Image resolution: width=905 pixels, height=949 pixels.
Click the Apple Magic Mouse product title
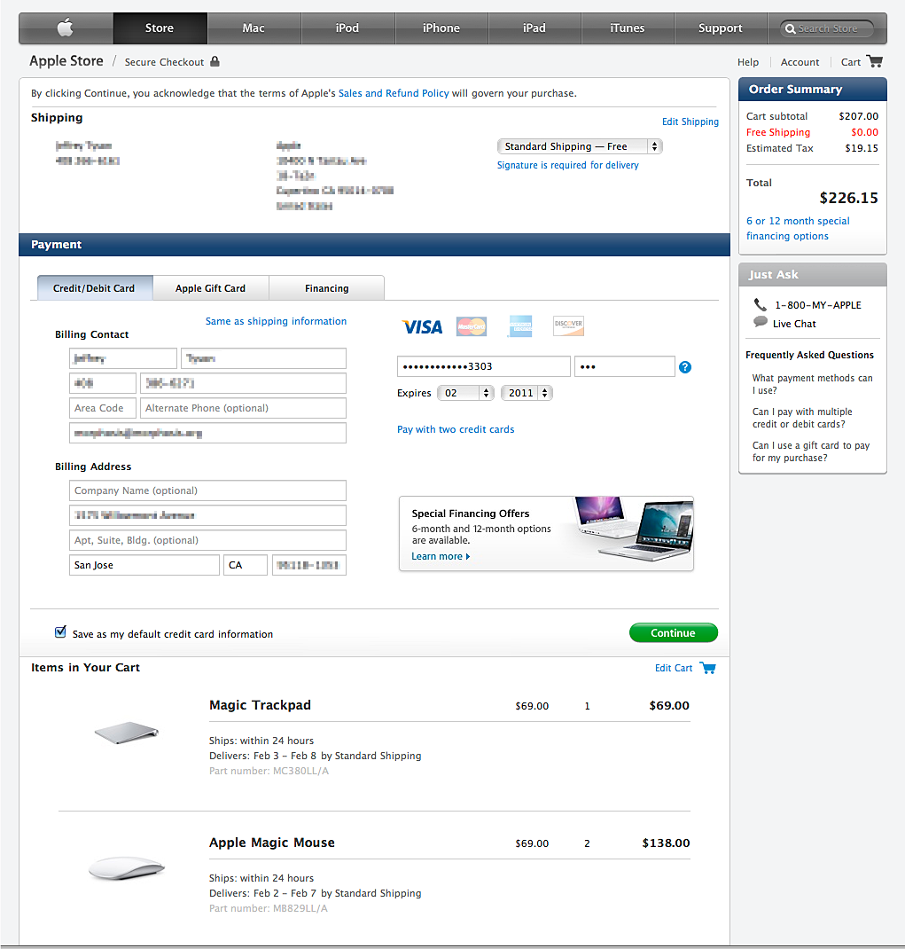[271, 843]
